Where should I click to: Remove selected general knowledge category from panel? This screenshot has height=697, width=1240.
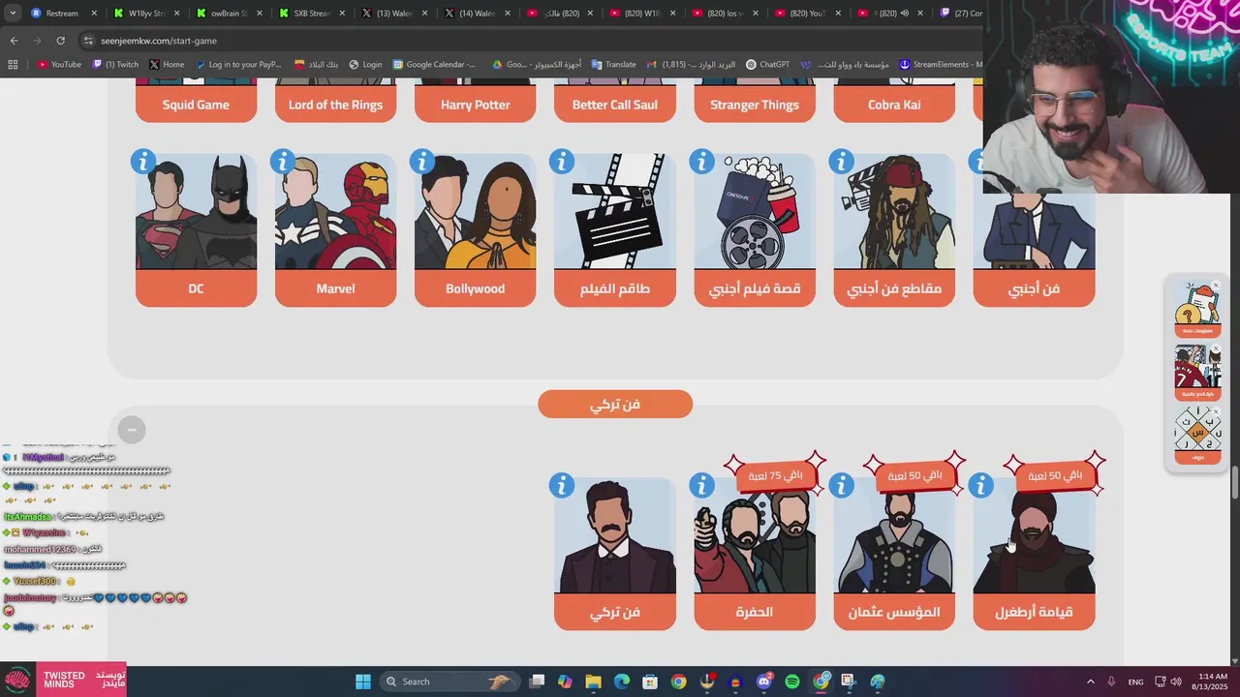(x=1217, y=286)
